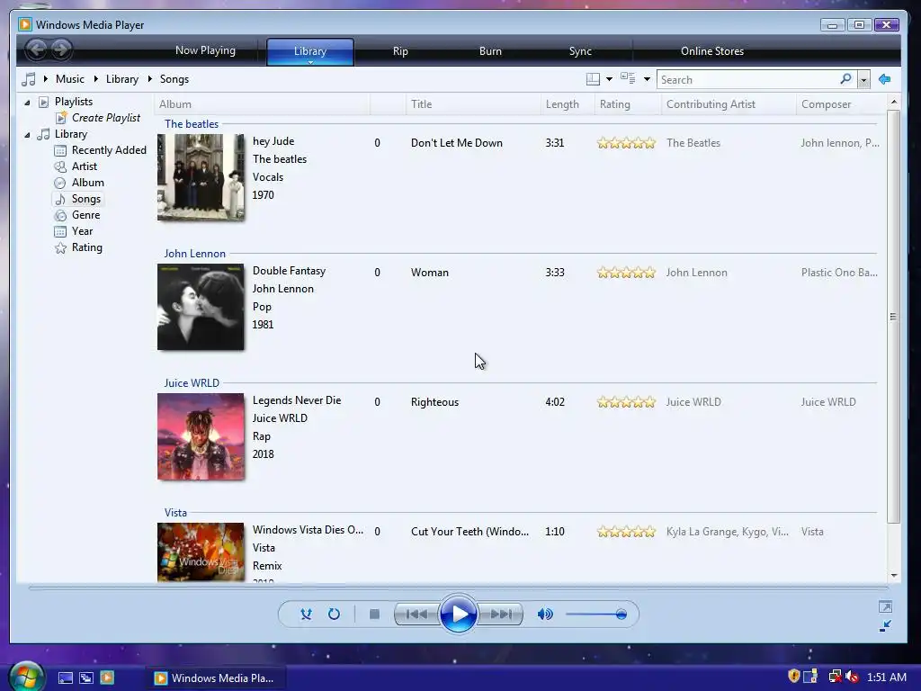Click the Songs breadcrumb link
The image size is (921, 691).
click(174, 79)
